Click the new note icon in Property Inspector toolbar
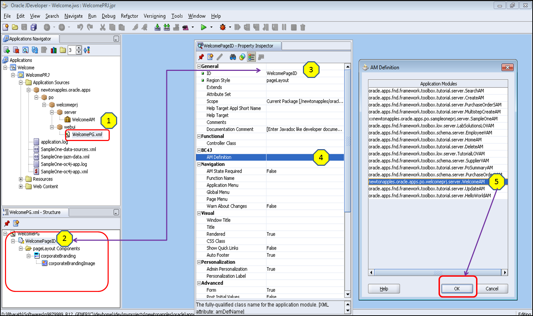This screenshot has width=533, height=316. click(x=210, y=57)
